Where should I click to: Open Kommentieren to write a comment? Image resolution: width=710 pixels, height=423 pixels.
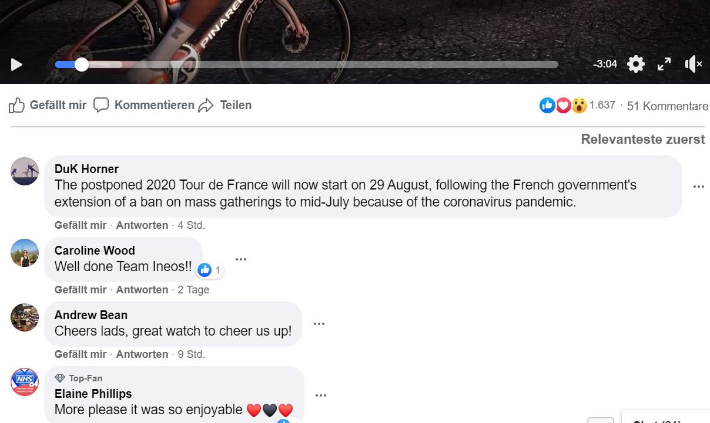pos(144,106)
